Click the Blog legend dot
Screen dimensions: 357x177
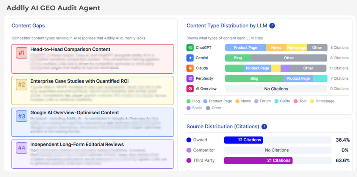click(189, 101)
